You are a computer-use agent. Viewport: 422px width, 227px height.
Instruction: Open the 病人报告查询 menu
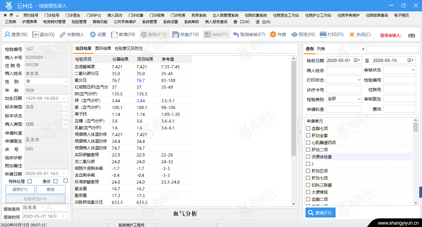click(x=216, y=22)
